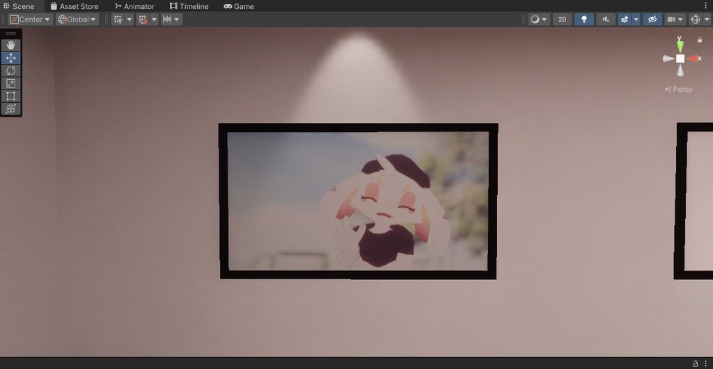Screen dimensions: 713x369
Task: Switch to the Animator tab
Action: click(x=134, y=6)
